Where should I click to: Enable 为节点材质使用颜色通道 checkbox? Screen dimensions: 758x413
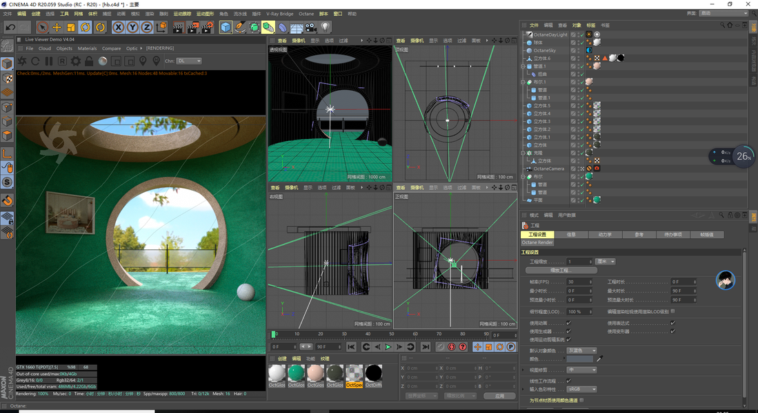(581, 400)
